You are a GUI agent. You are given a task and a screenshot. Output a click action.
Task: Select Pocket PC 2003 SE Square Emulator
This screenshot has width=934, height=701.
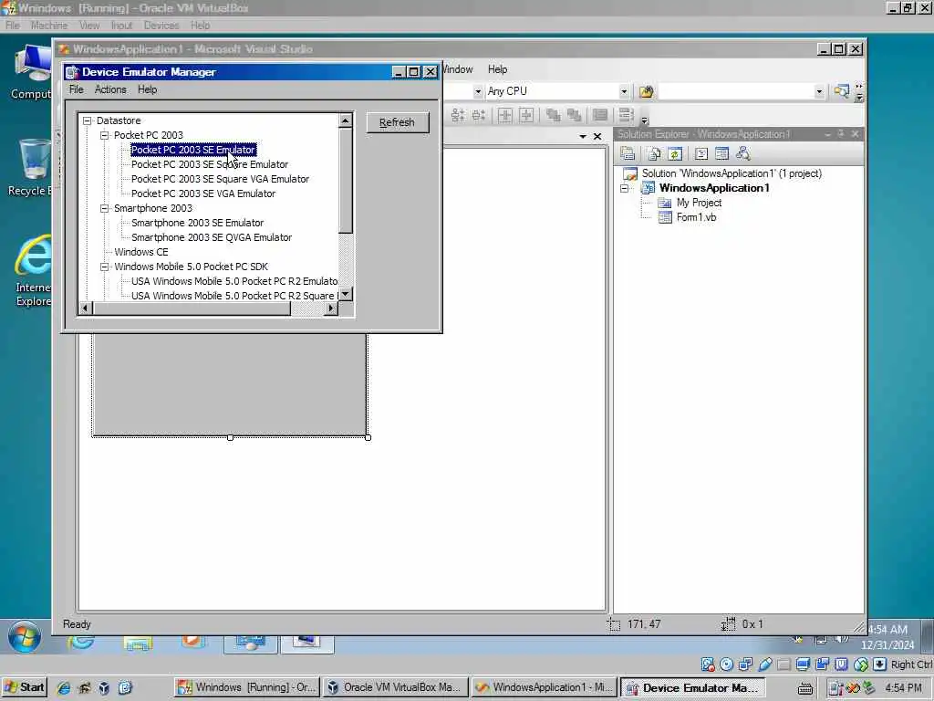(210, 164)
